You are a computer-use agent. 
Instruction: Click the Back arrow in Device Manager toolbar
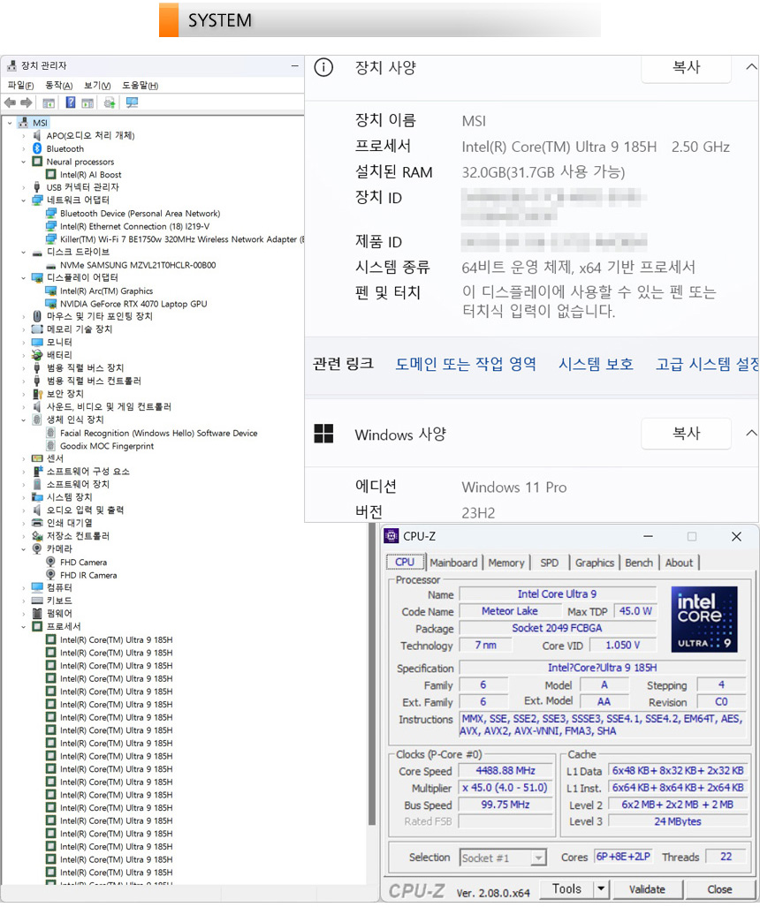(x=10, y=103)
